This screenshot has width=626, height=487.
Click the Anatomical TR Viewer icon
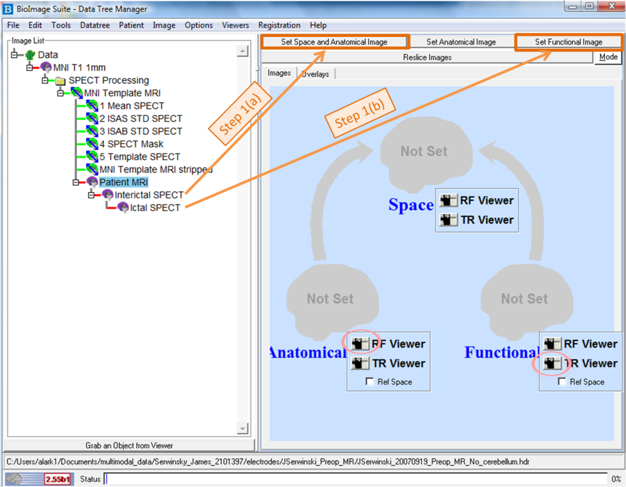tap(360, 363)
